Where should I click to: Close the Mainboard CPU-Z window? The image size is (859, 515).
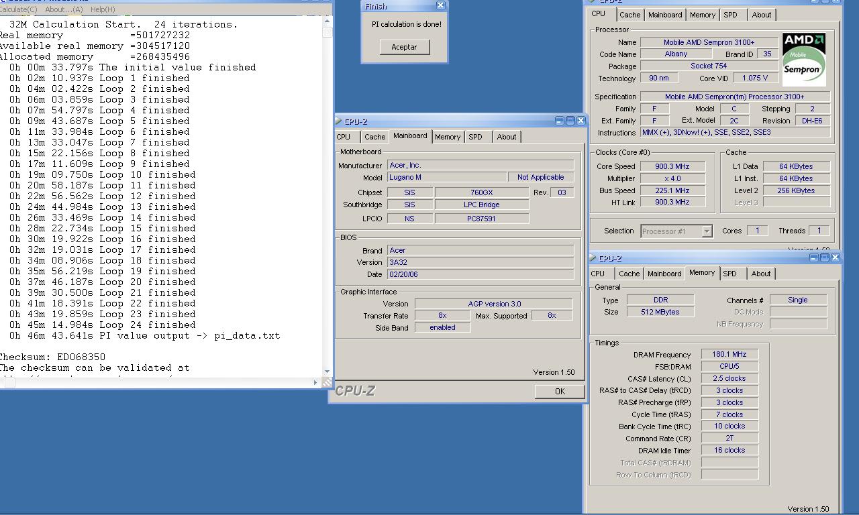tap(580, 121)
